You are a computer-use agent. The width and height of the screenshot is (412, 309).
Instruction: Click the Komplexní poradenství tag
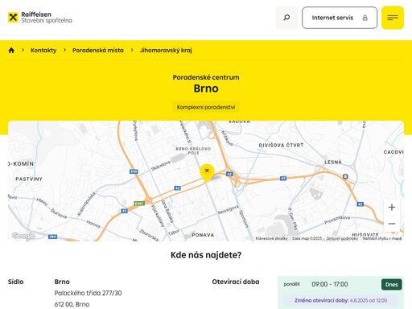point(206,107)
